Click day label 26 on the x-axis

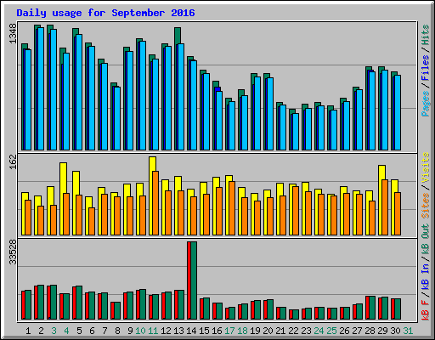pyautogui.click(x=344, y=331)
